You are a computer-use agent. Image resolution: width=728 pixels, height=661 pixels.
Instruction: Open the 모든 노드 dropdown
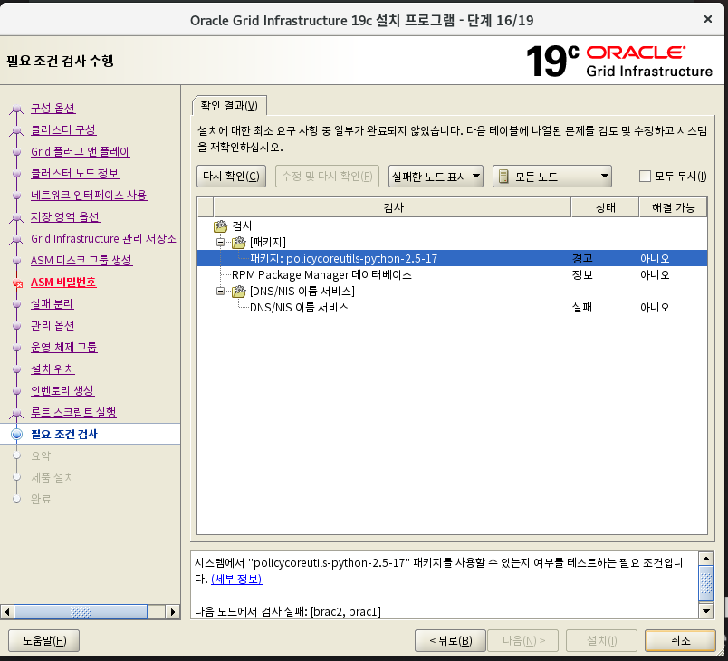552,177
